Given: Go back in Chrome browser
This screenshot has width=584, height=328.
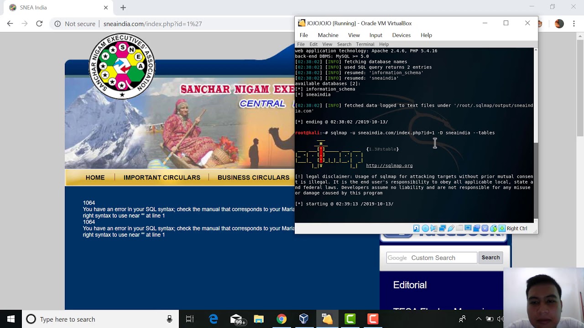Looking at the screenshot, I should pyautogui.click(x=10, y=24).
